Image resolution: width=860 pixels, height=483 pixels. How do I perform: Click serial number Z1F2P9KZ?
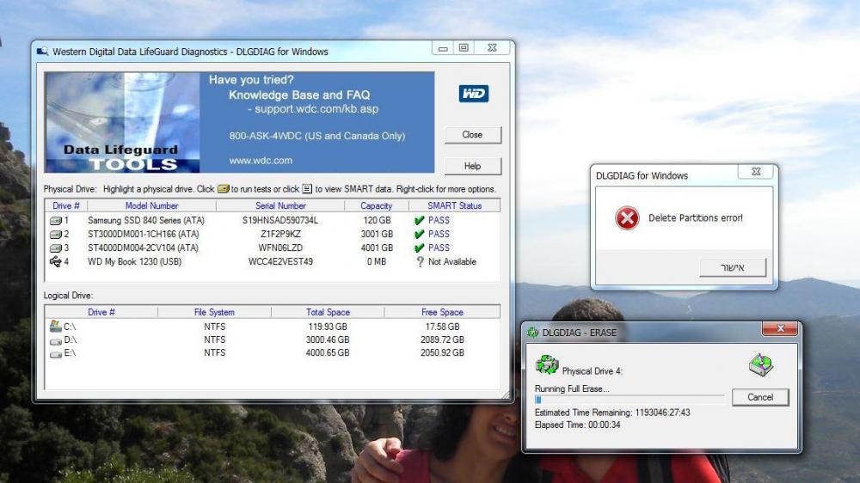click(280, 234)
